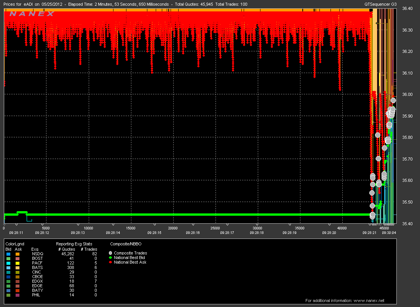The height and width of the screenshot is (307, 420).
Task: Click the National Best Ask red marker
Action: pos(110,262)
